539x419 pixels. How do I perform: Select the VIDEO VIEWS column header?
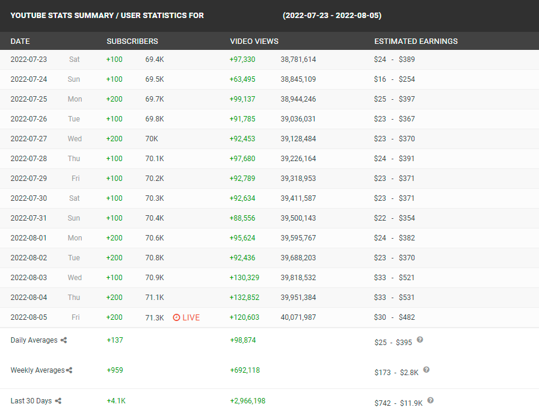click(254, 41)
